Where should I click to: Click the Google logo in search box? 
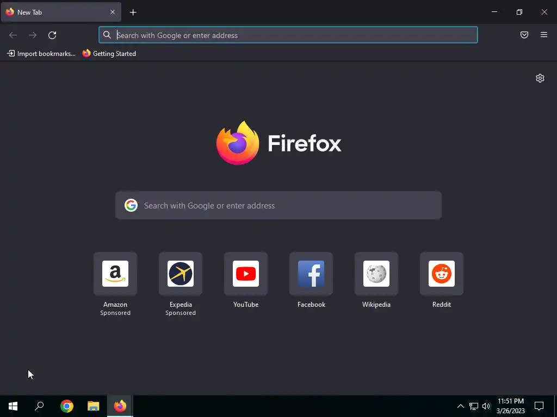[x=131, y=205]
